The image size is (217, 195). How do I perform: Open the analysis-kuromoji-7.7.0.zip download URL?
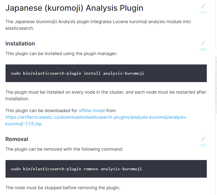[96, 120]
